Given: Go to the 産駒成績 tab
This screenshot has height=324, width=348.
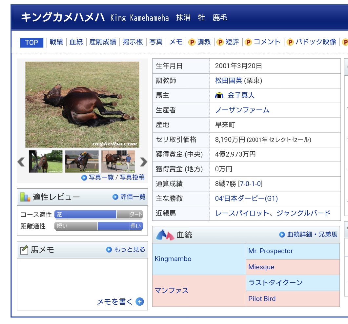Looking at the screenshot, I should pos(103,42).
